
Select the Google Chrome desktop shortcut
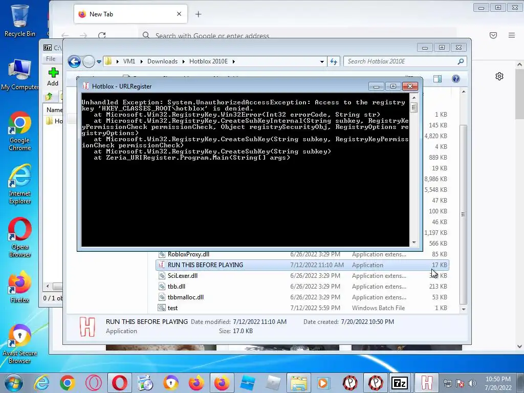coord(20,131)
